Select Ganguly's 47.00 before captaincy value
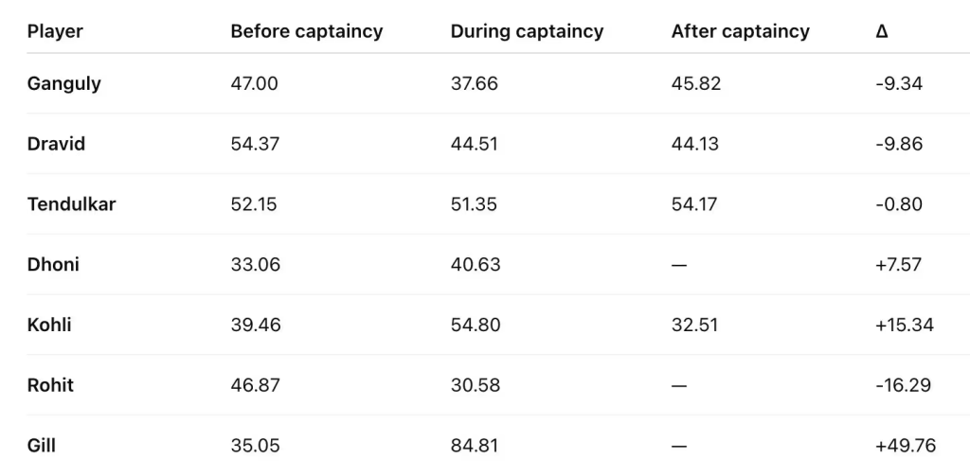Screen dimensions: 970x476 point(254,83)
